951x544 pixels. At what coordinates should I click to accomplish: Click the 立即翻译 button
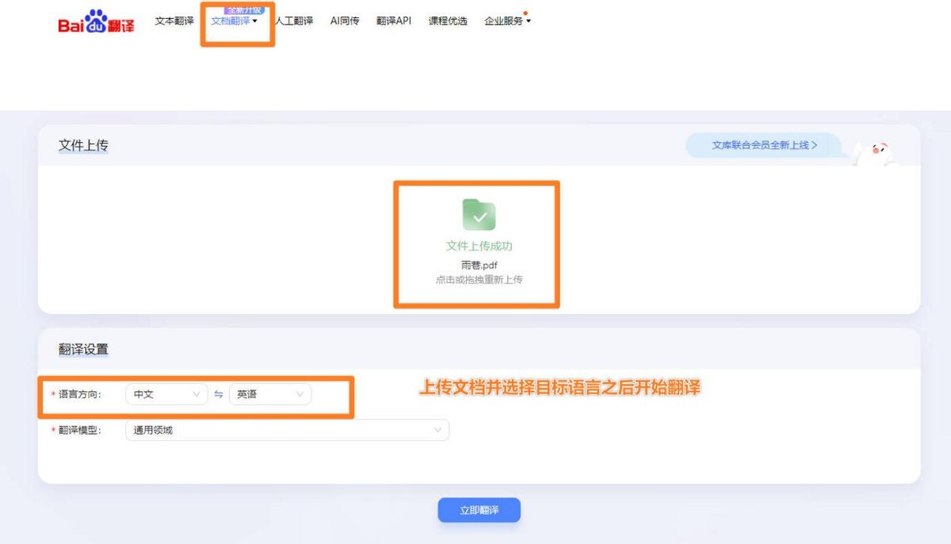tap(479, 510)
